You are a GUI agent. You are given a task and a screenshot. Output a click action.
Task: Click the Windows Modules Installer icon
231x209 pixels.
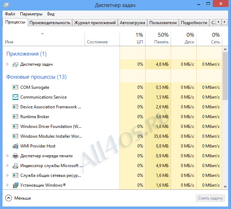[15, 136]
